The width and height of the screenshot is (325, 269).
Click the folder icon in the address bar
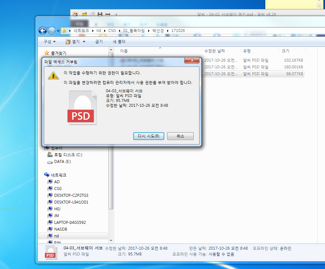click(x=64, y=30)
